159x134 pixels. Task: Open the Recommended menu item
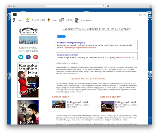click(x=38, y=20)
